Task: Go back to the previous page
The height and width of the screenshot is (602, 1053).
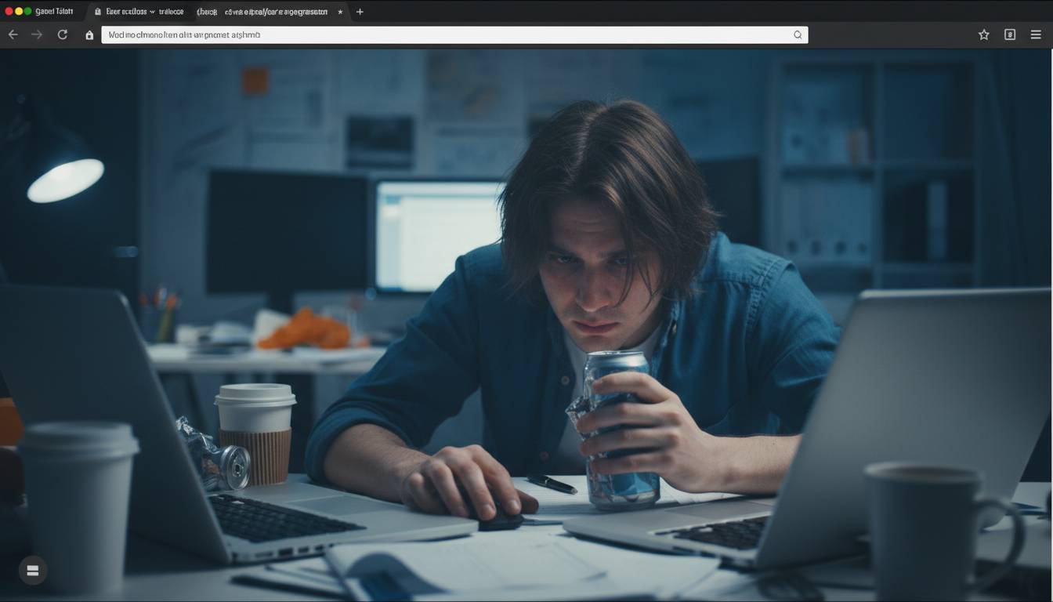Action: pyautogui.click(x=13, y=34)
